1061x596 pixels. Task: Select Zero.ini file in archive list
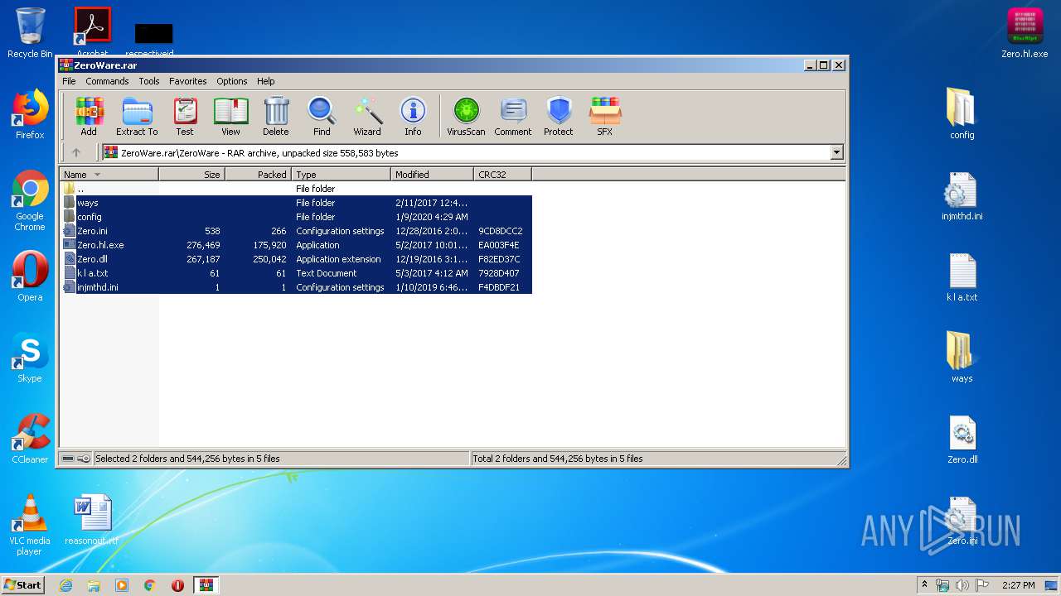tap(296, 231)
